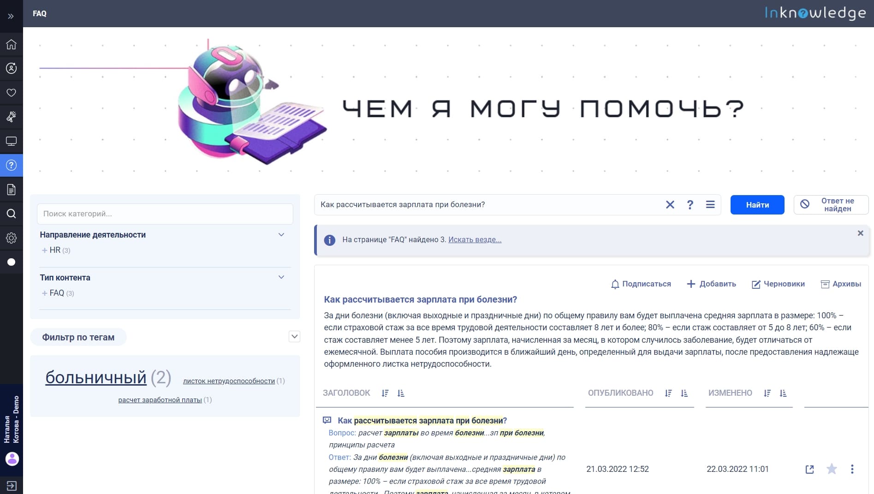The image size is (874, 494).
Task: Click the Искать везде link
Action: pos(475,240)
